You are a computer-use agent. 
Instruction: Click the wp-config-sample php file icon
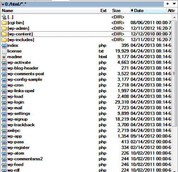[4, 79]
